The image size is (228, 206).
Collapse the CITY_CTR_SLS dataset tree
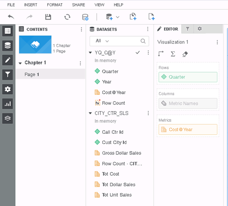pyautogui.click(x=91, y=113)
